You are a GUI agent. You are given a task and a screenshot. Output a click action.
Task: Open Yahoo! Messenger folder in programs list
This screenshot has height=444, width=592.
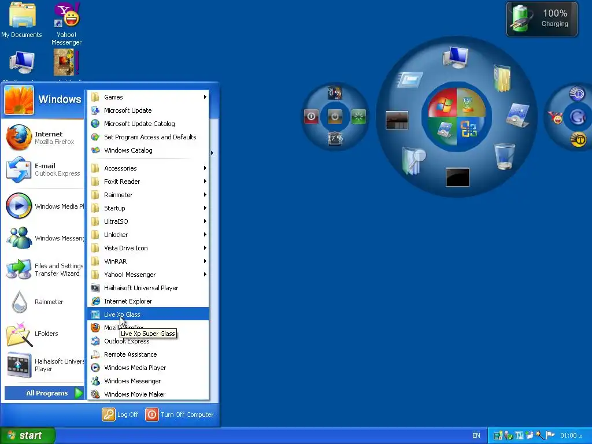pos(148,275)
